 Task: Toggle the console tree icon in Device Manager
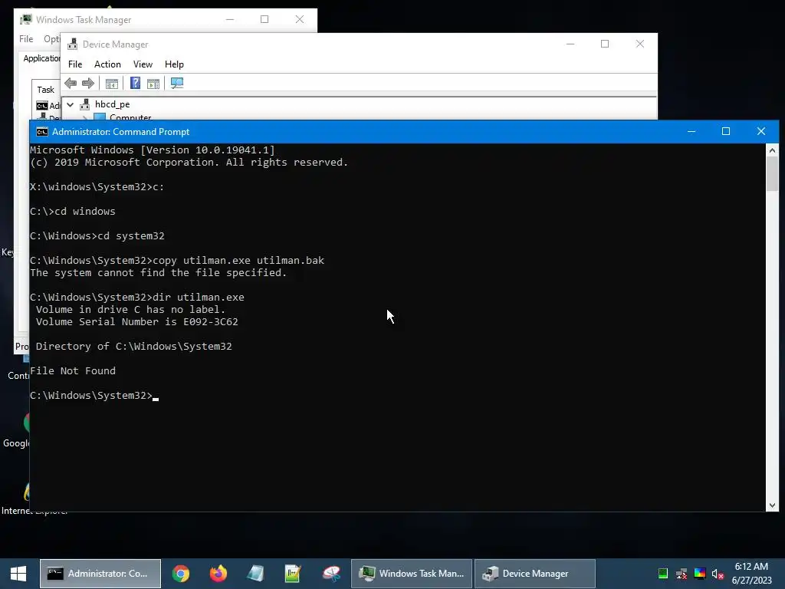click(x=112, y=84)
